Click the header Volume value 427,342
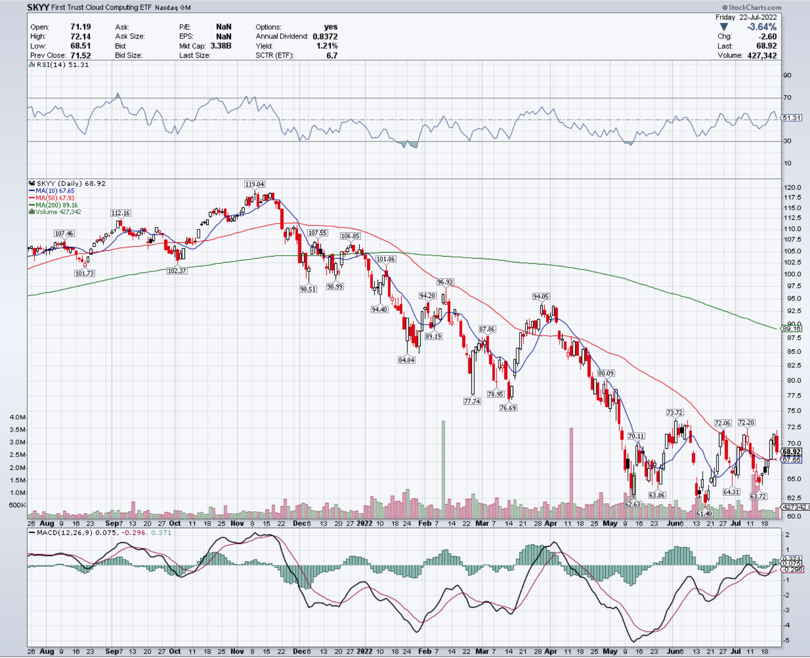 click(x=762, y=55)
